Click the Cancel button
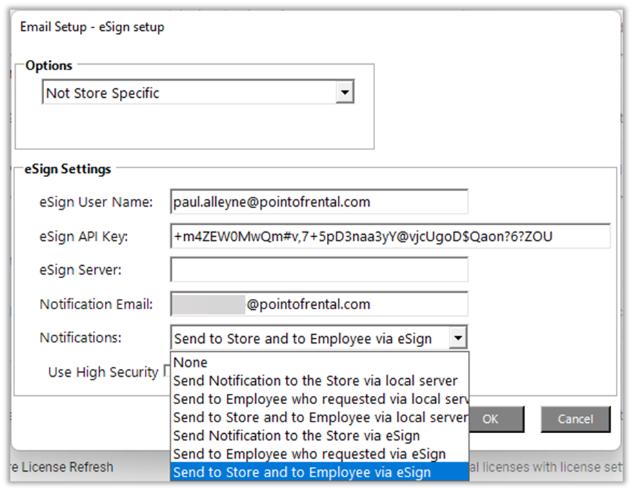 575,419
